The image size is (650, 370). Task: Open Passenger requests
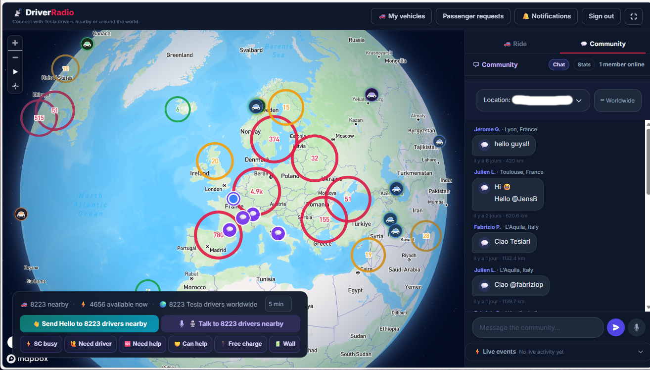click(x=473, y=16)
